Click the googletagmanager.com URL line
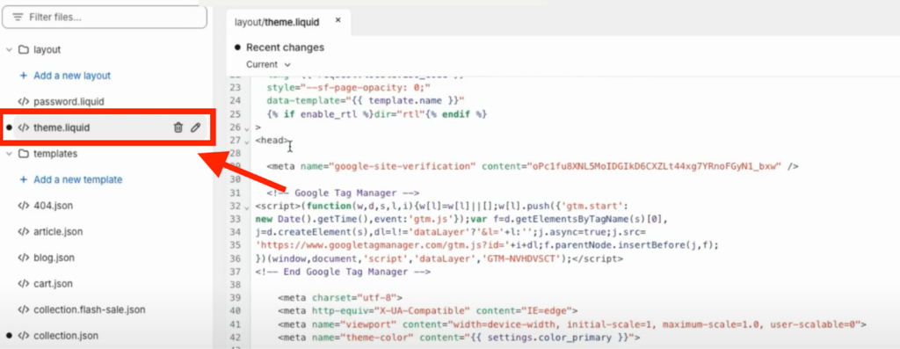The height and width of the screenshot is (349, 900). (487, 245)
